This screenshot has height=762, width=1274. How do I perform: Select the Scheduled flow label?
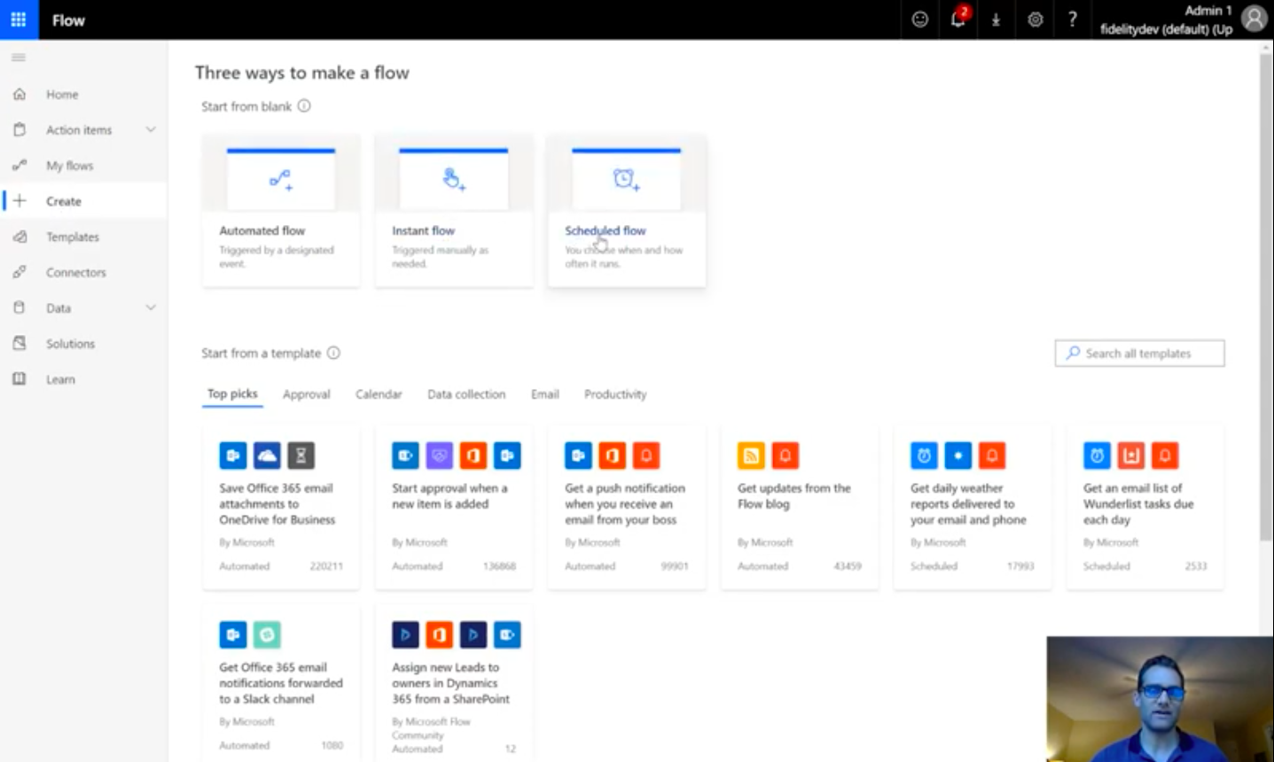pos(606,230)
